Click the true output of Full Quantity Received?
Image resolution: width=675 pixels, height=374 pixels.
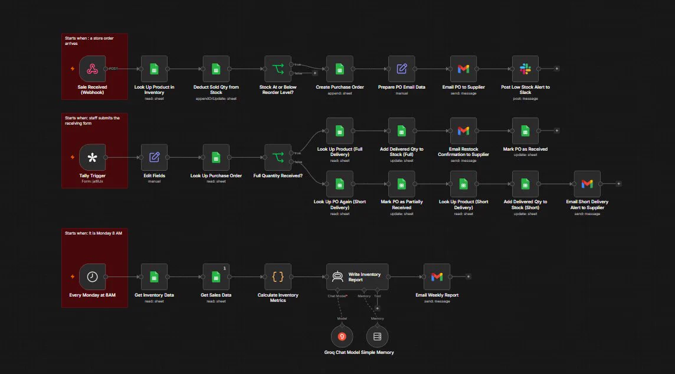pos(291,153)
